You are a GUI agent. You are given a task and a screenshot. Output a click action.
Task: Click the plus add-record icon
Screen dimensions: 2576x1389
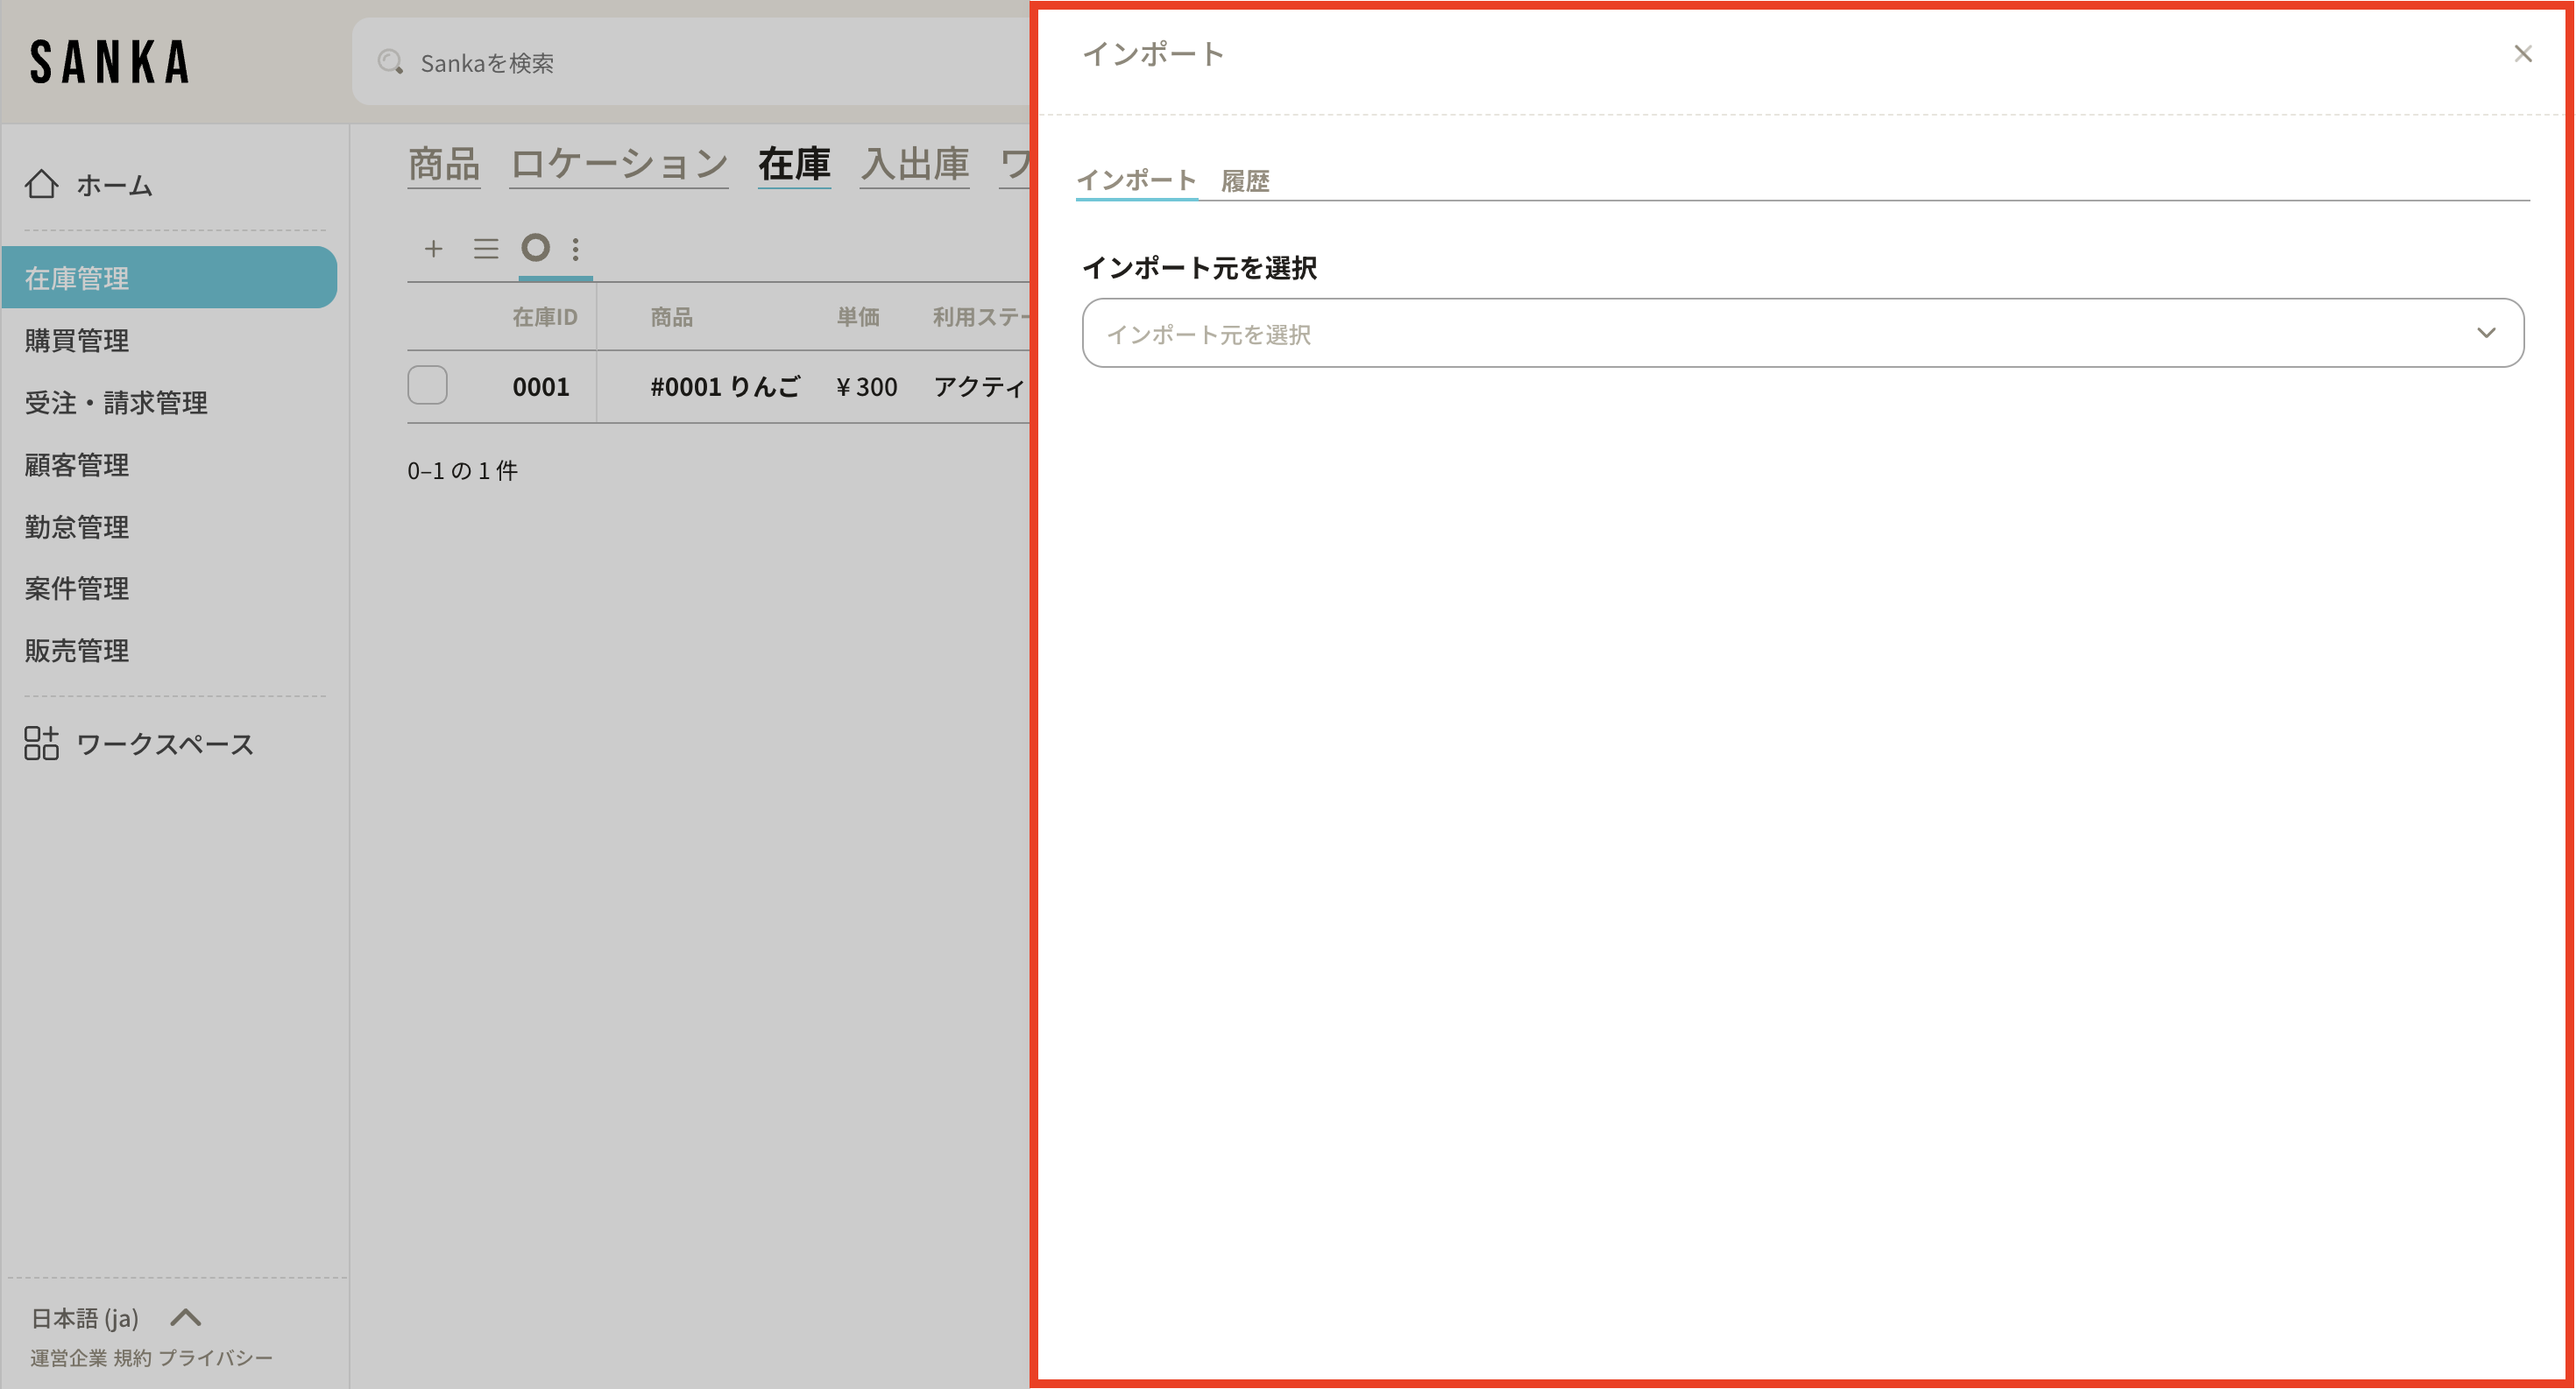point(433,249)
